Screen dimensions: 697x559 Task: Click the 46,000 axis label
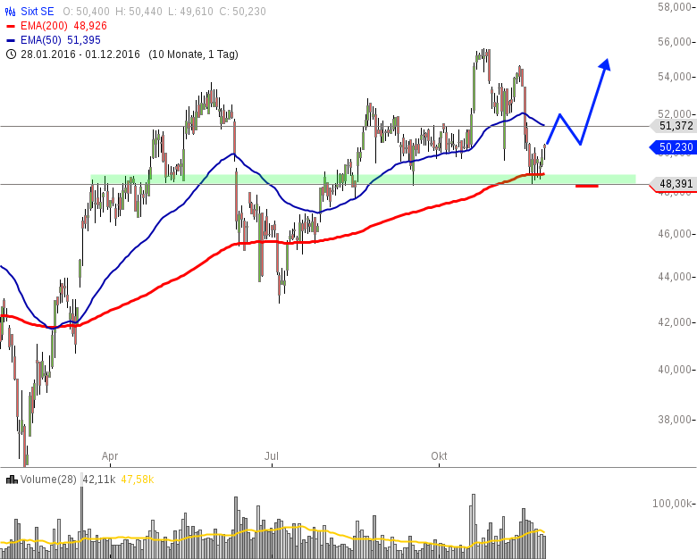pyautogui.click(x=675, y=234)
